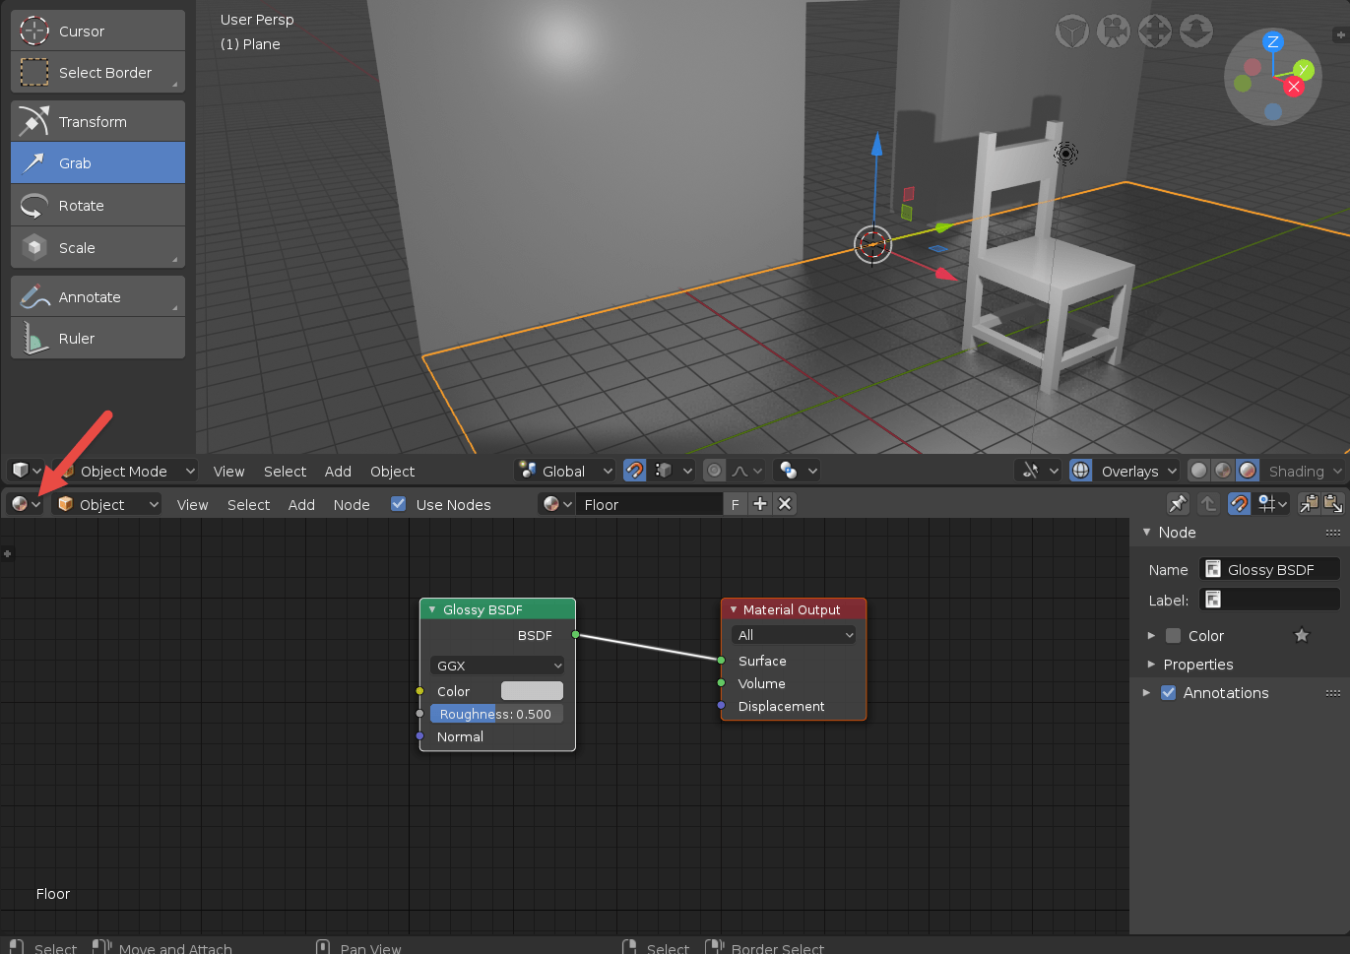Select the Annotate tool
1350x954 pixels.
[x=96, y=295]
